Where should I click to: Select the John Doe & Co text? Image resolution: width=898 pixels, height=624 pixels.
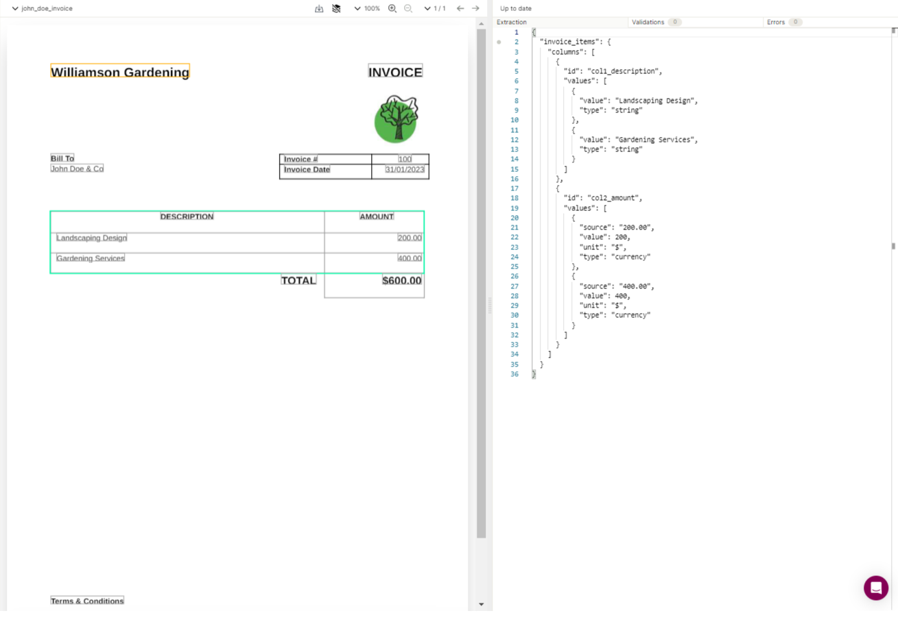[77, 169]
